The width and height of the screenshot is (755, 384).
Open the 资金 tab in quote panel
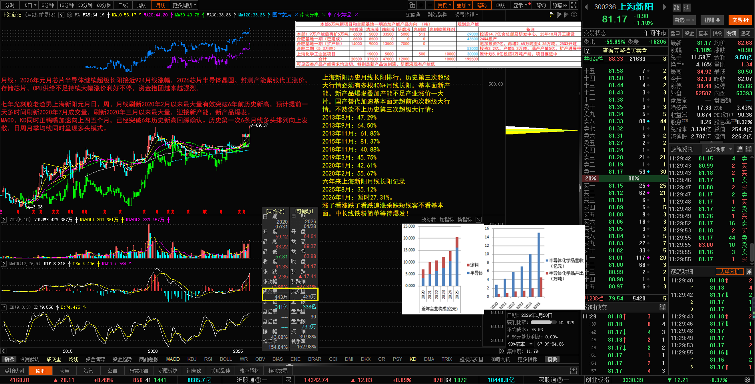(x=689, y=33)
